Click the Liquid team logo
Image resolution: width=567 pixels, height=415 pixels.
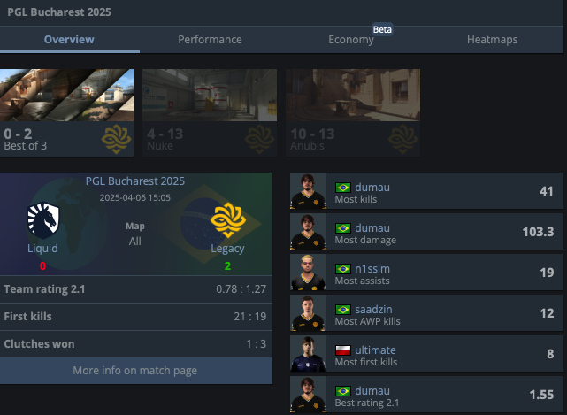[x=43, y=220]
